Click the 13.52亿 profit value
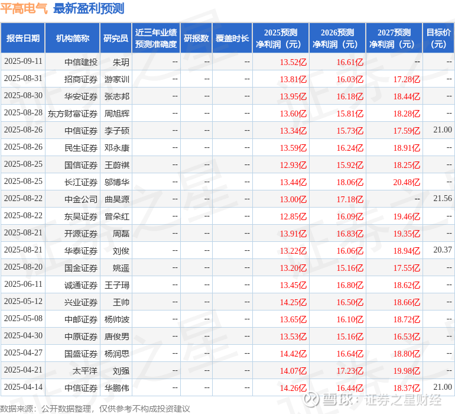455x414 pixels. click(293, 62)
